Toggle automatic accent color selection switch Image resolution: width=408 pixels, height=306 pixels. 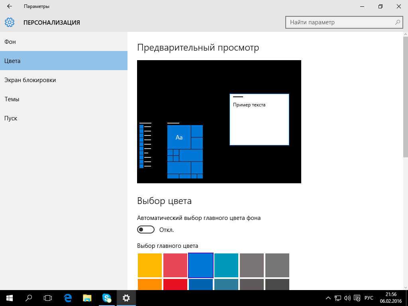145,230
